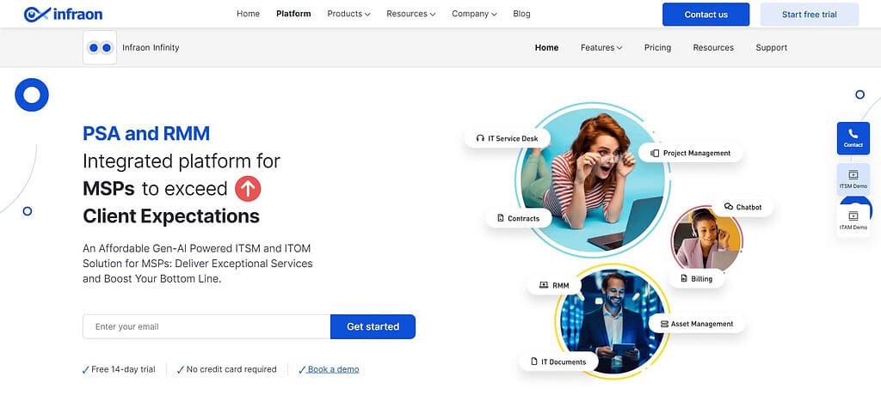Follow the Book a demo link
The image size is (881, 401).
point(333,369)
